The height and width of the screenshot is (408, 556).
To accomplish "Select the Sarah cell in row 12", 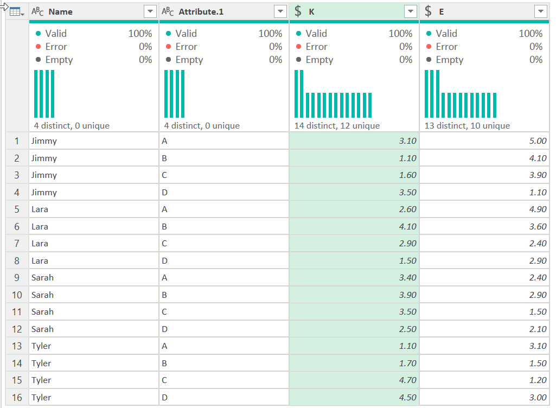I will click(94, 329).
